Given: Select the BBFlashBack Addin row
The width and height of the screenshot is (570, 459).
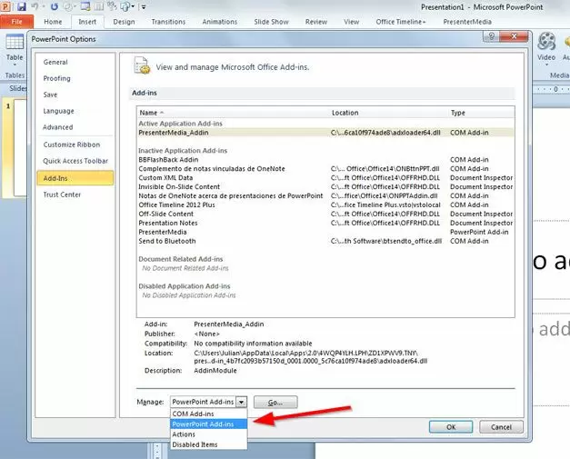Looking at the screenshot, I should pyautogui.click(x=325, y=160).
